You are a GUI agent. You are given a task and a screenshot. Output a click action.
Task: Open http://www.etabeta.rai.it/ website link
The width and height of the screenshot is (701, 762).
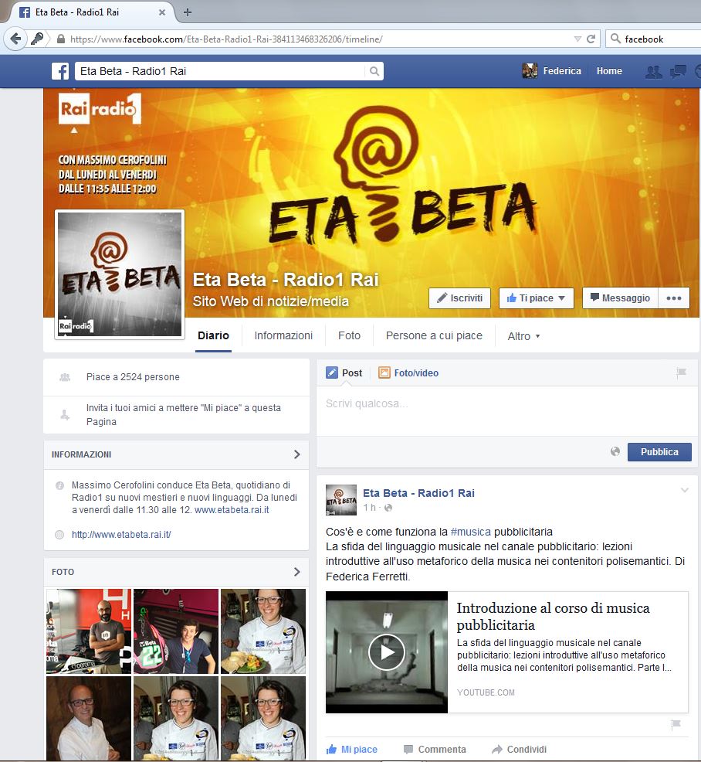point(121,535)
